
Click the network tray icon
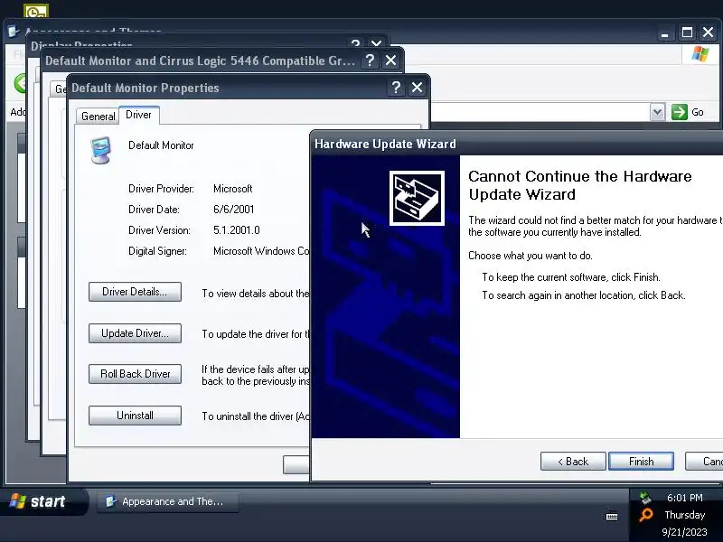[x=645, y=498]
